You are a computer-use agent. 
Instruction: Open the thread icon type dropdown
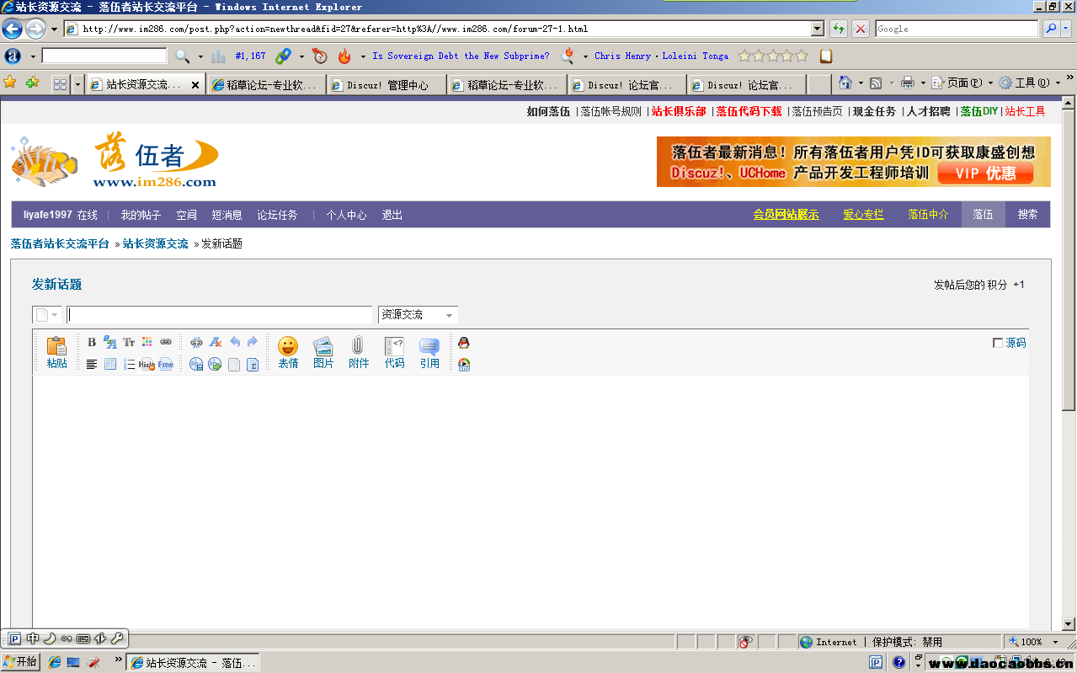(x=47, y=315)
